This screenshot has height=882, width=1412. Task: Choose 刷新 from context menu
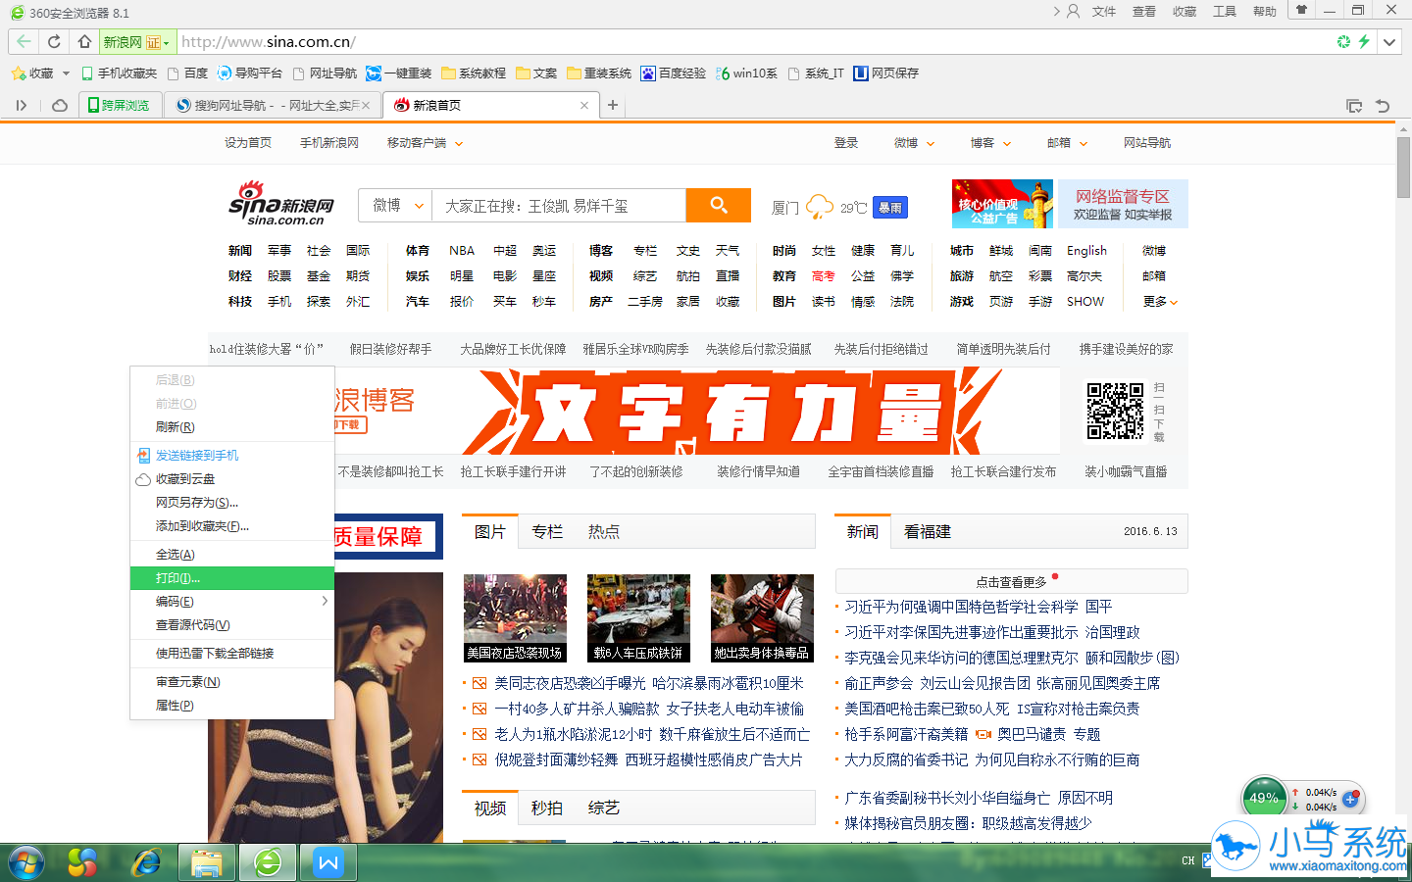pos(232,427)
